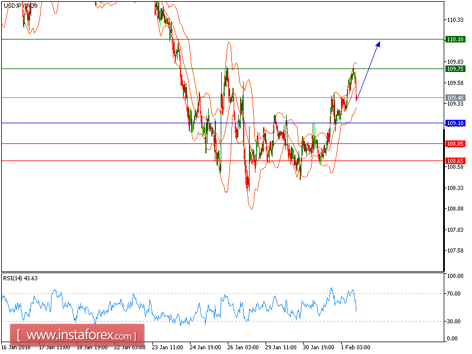Click the blue 109.10 support price tag
Image resolution: width=472 pixels, height=354 pixels.
pyautogui.click(x=454, y=123)
